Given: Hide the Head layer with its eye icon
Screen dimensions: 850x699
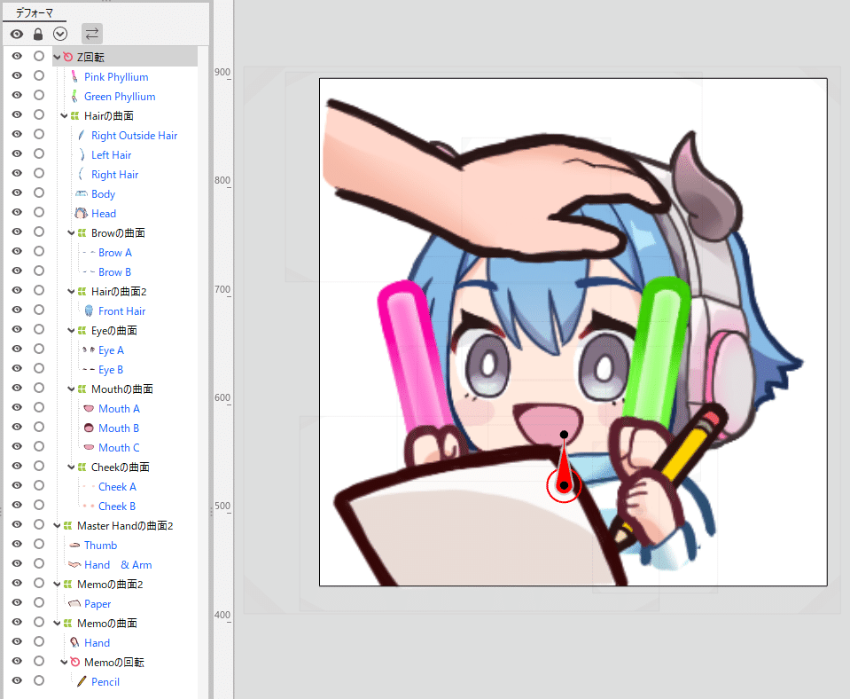Looking at the screenshot, I should [17, 213].
